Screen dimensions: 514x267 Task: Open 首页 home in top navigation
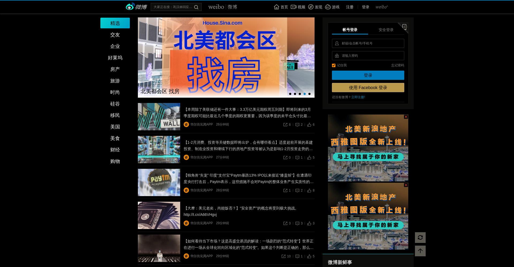pos(281,7)
